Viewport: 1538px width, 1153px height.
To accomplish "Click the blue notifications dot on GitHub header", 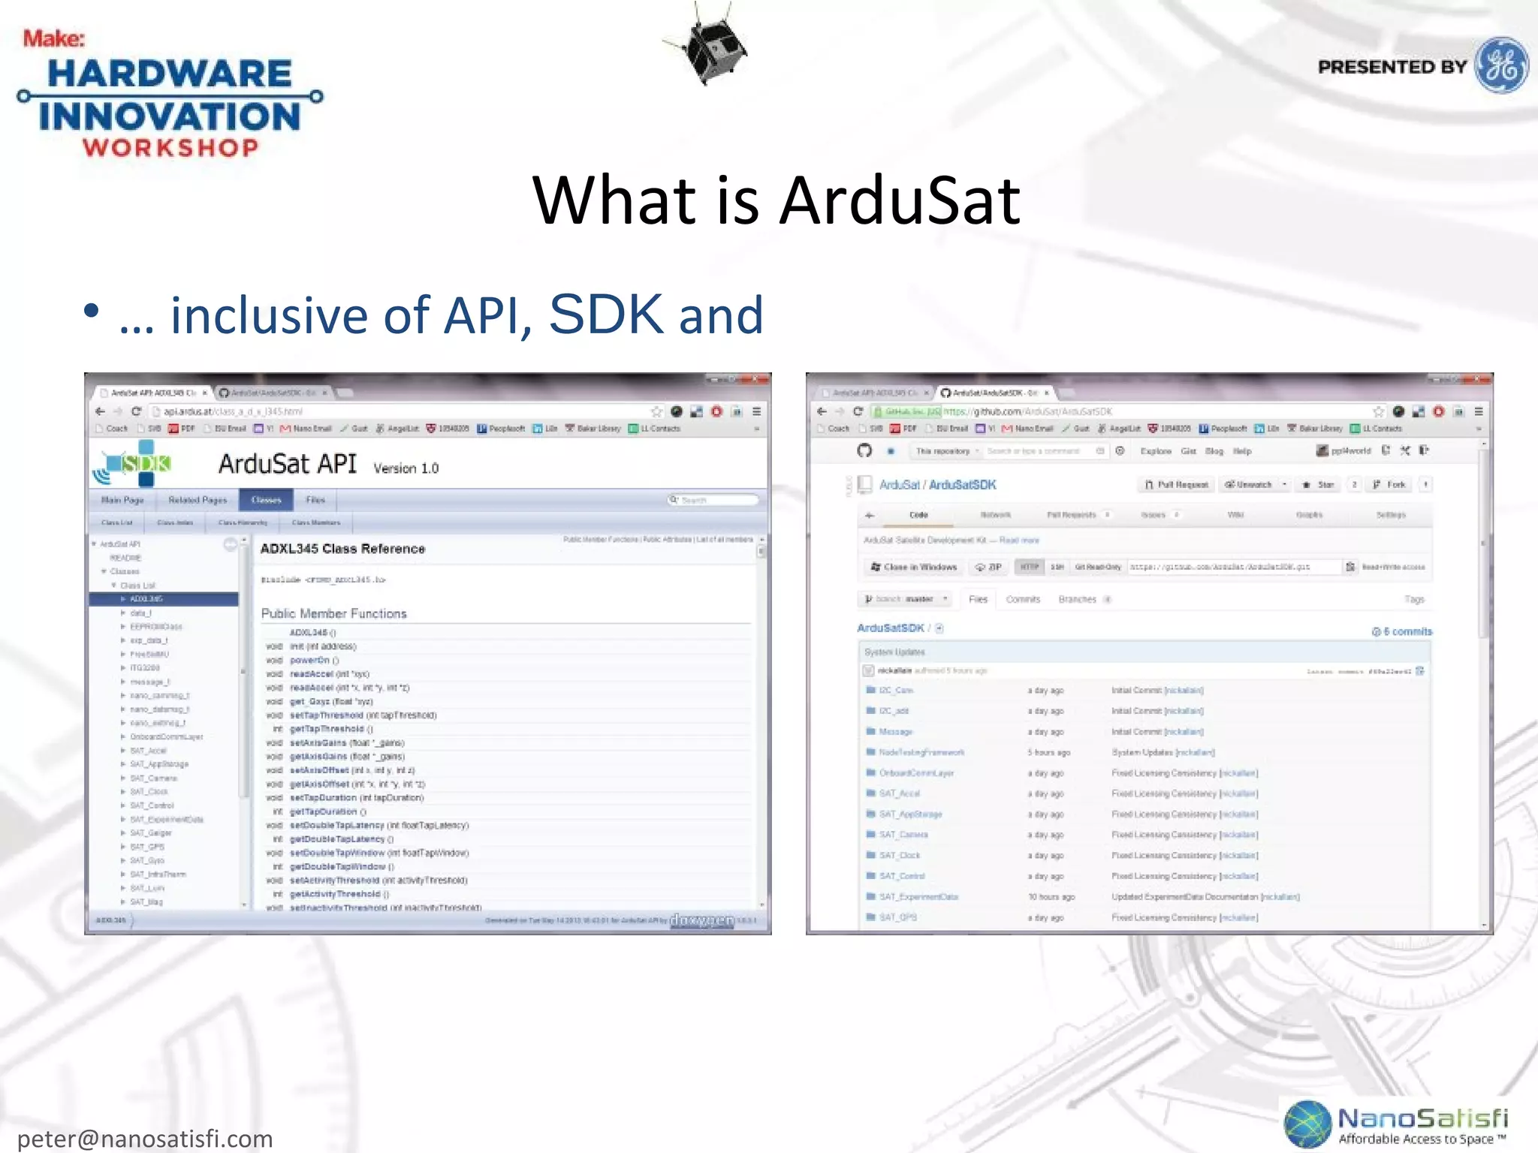I will 891,451.
